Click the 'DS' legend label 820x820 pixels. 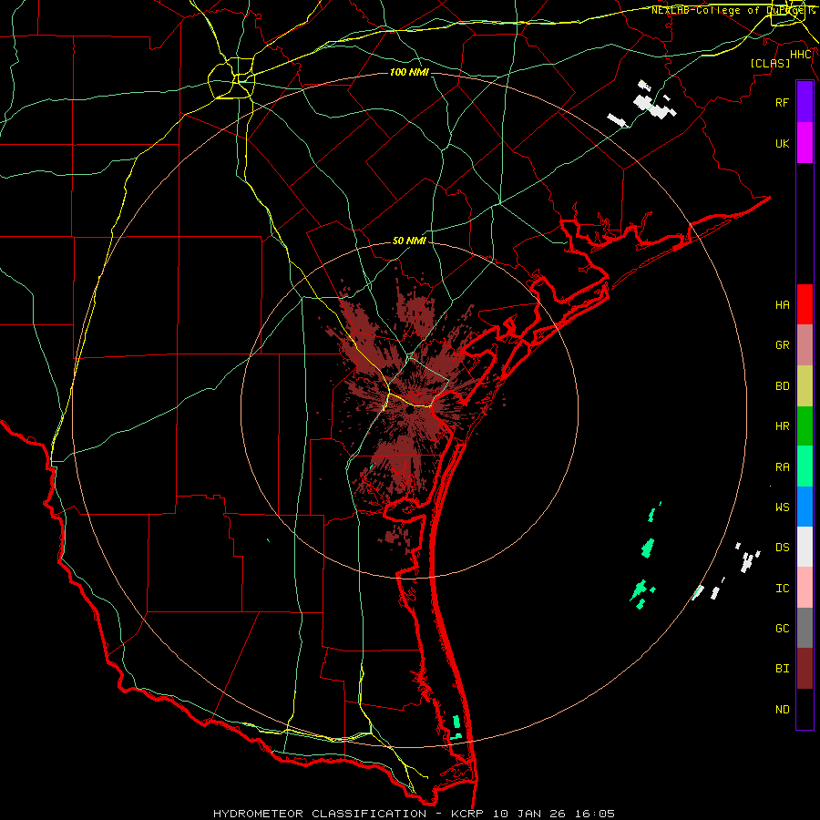coord(783,548)
